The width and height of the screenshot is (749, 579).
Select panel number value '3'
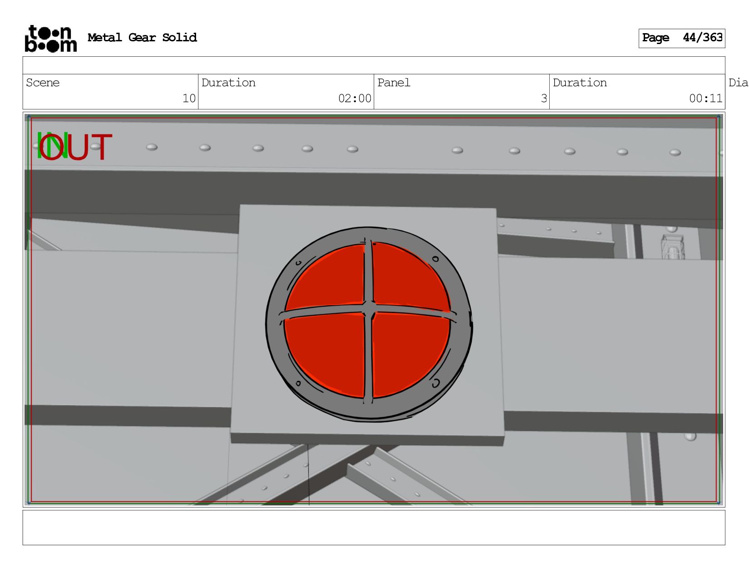(544, 99)
